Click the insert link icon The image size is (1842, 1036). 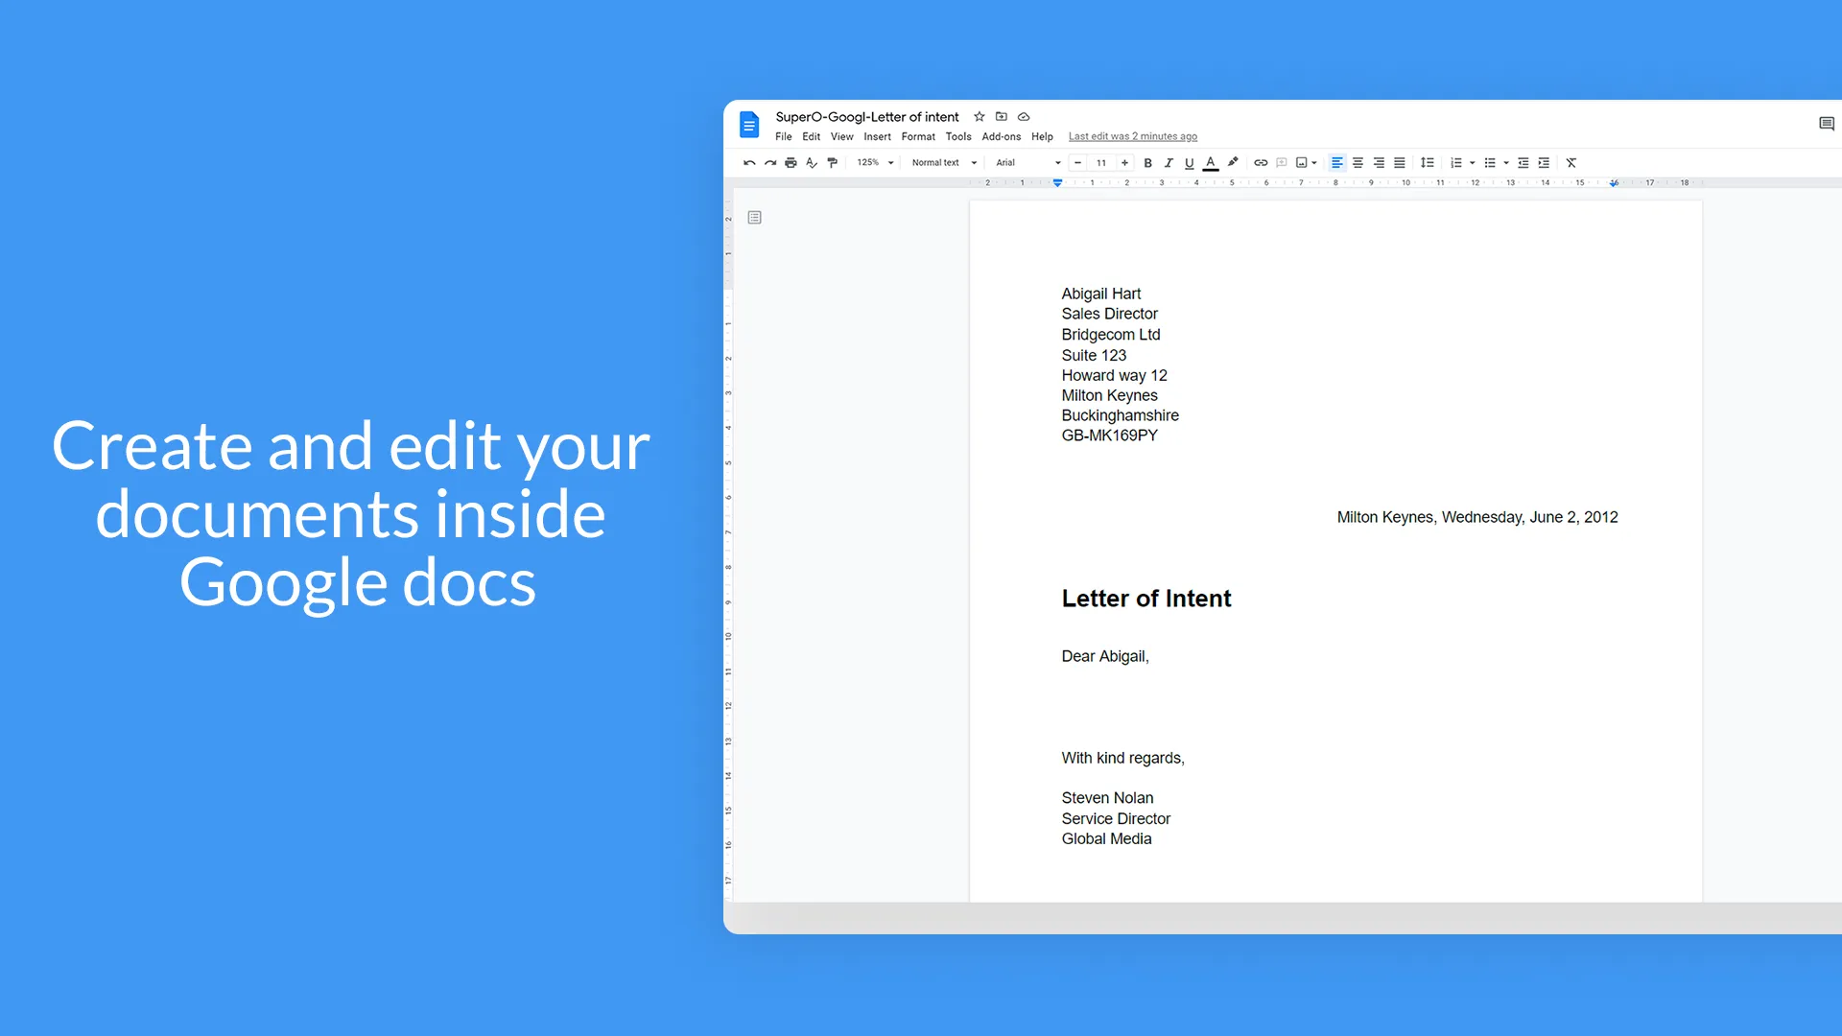coord(1261,163)
